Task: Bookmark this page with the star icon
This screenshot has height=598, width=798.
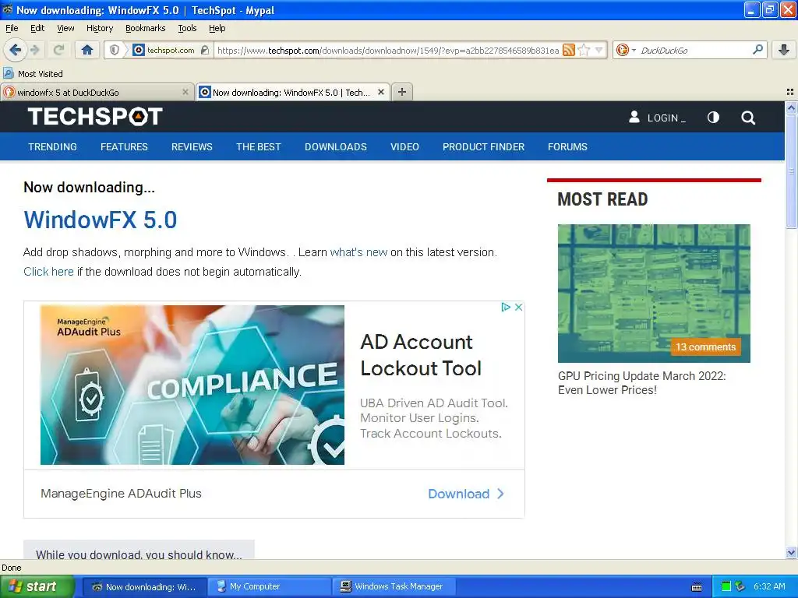Action: coord(584,50)
